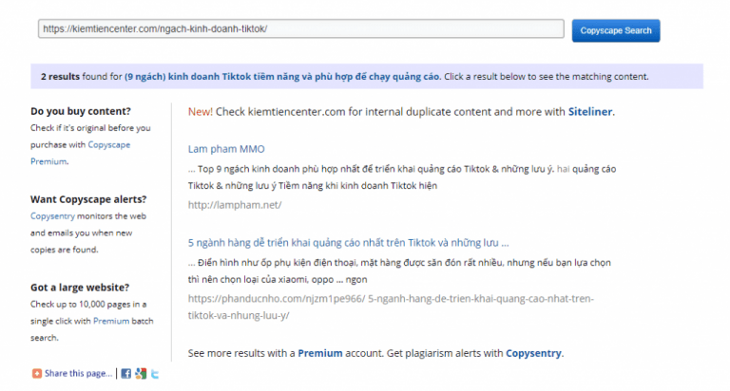Click the orange plus share icon
The image size is (730, 391).
coord(36,373)
